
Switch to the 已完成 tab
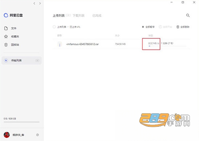click(97, 15)
